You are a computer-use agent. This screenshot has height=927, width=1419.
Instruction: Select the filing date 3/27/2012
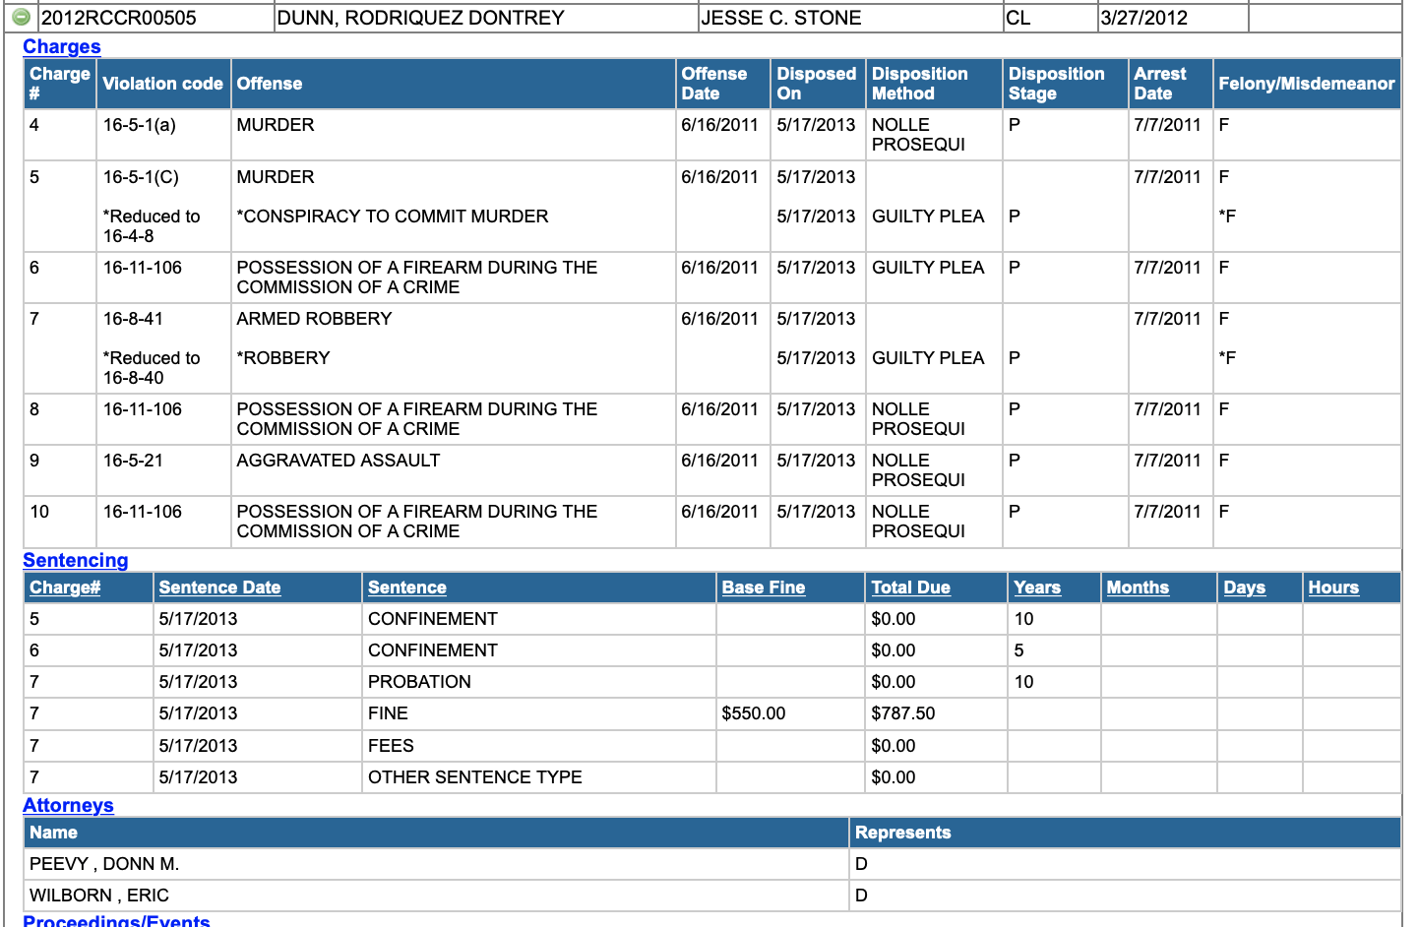(1143, 18)
